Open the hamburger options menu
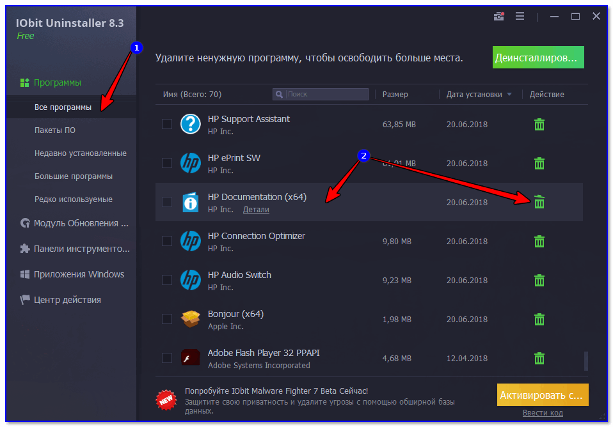This screenshot has height=427, width=613. (x=520, y=16)
